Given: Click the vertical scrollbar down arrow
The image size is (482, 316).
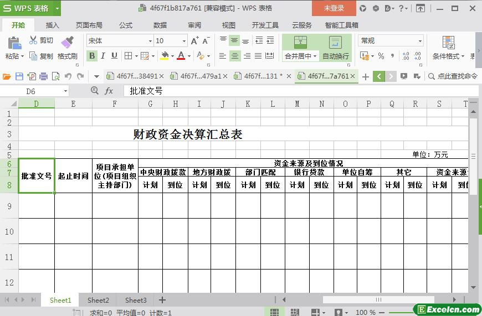Looking at the screenshot, I should (473, 287).
